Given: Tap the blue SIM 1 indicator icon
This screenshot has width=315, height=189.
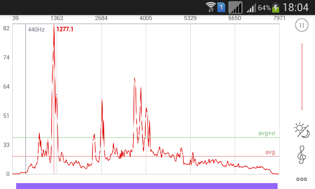Looking at the screenshot, I should coord(221,7).
